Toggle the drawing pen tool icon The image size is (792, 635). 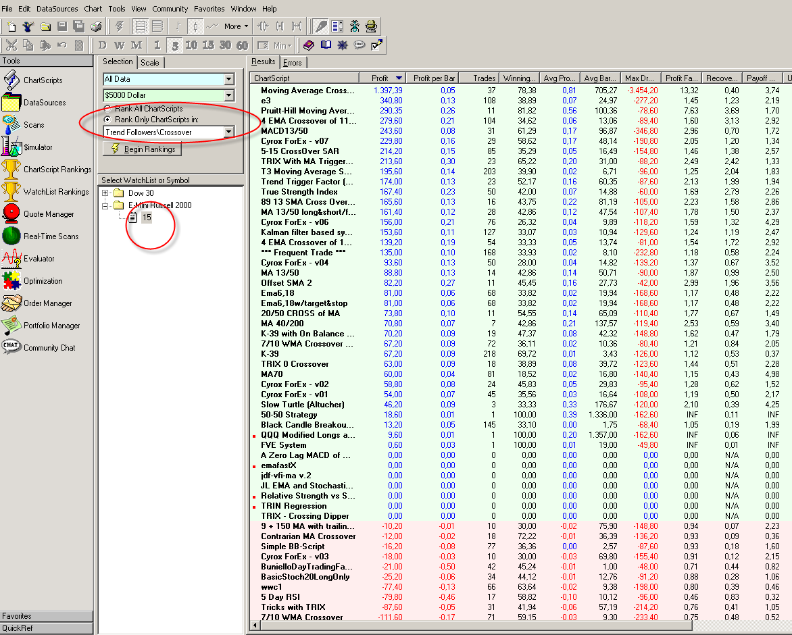[321, 26]
